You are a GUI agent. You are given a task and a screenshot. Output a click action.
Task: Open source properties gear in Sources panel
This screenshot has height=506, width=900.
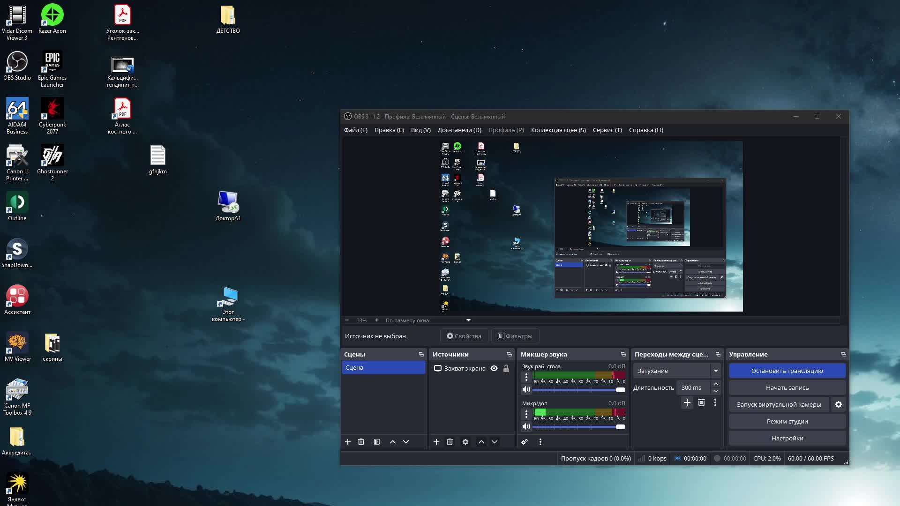(465, 442)
